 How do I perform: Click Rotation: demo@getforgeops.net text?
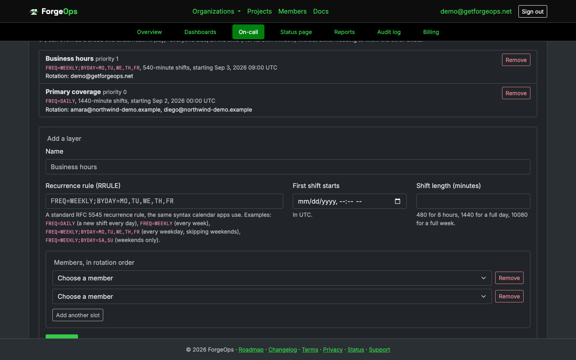(x=89, y=76)
